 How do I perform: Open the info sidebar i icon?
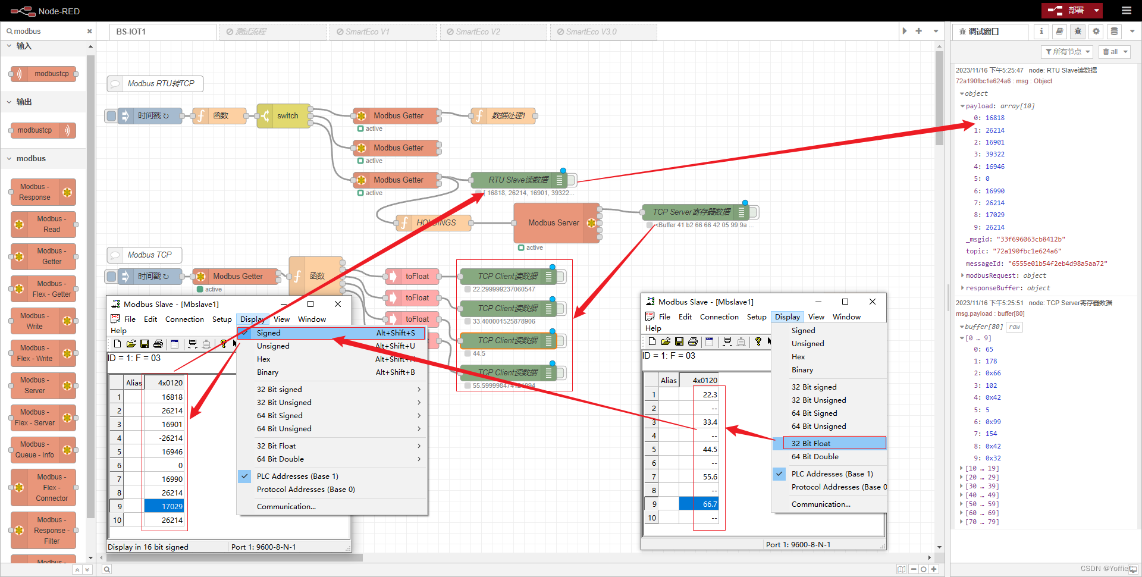click(x=1041, y=32)
